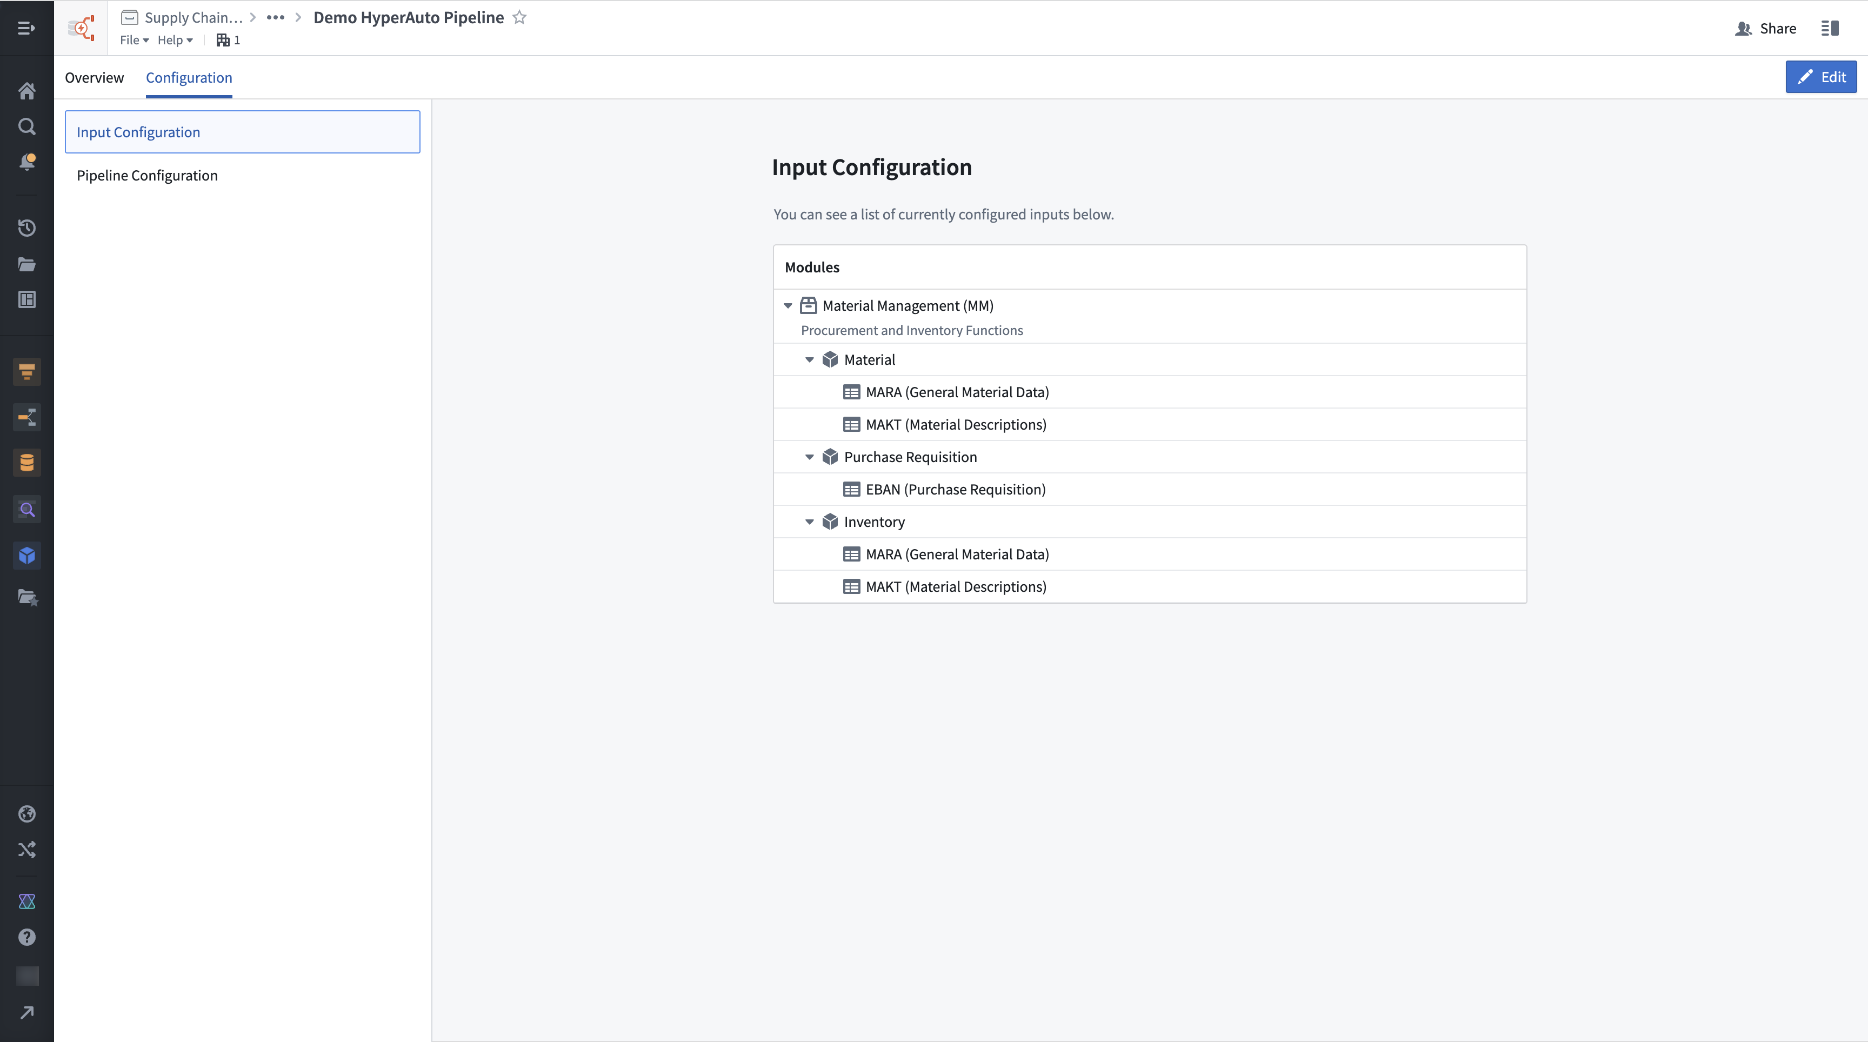Screen dimensions: 1868x1042
Task: Star the Demo HyperAuto Pipeline
Action: 519,17
